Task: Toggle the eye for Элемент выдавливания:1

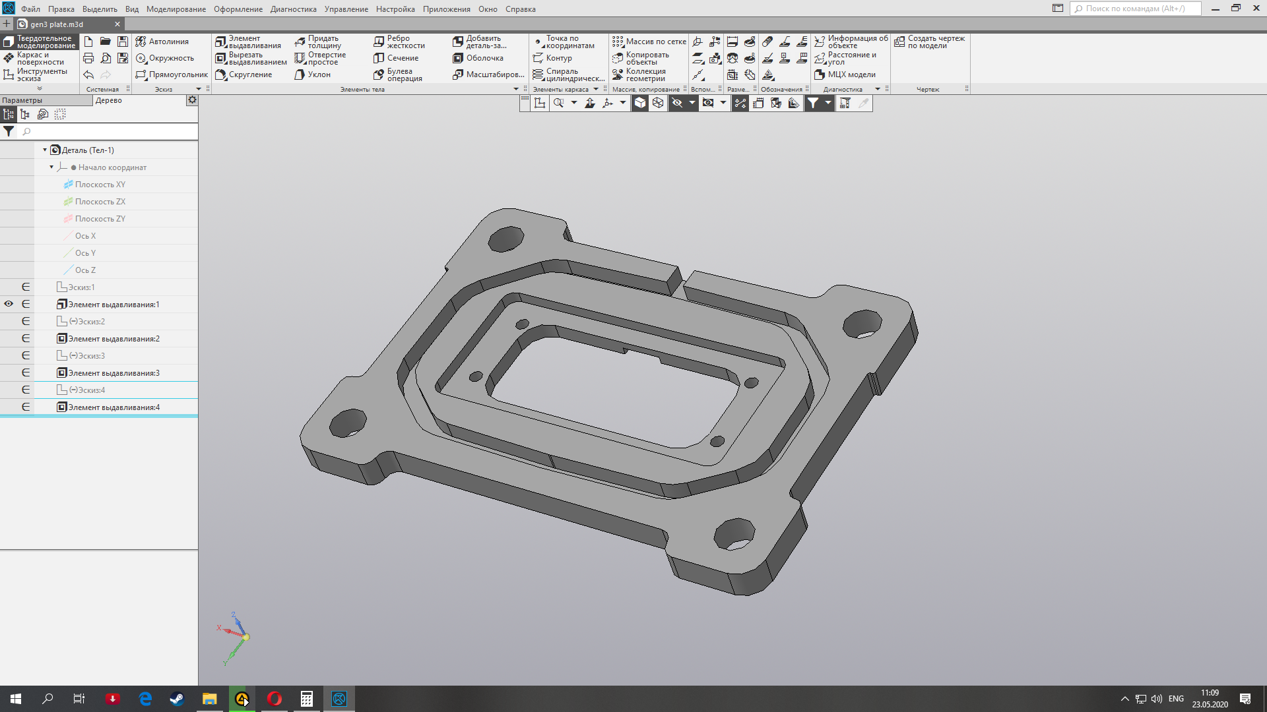Action: pos(9,304)
